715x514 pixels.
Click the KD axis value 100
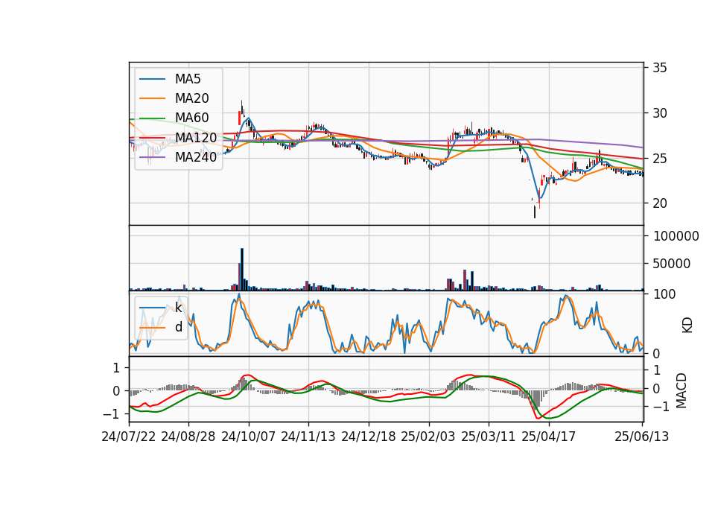(x=665, y=294)
